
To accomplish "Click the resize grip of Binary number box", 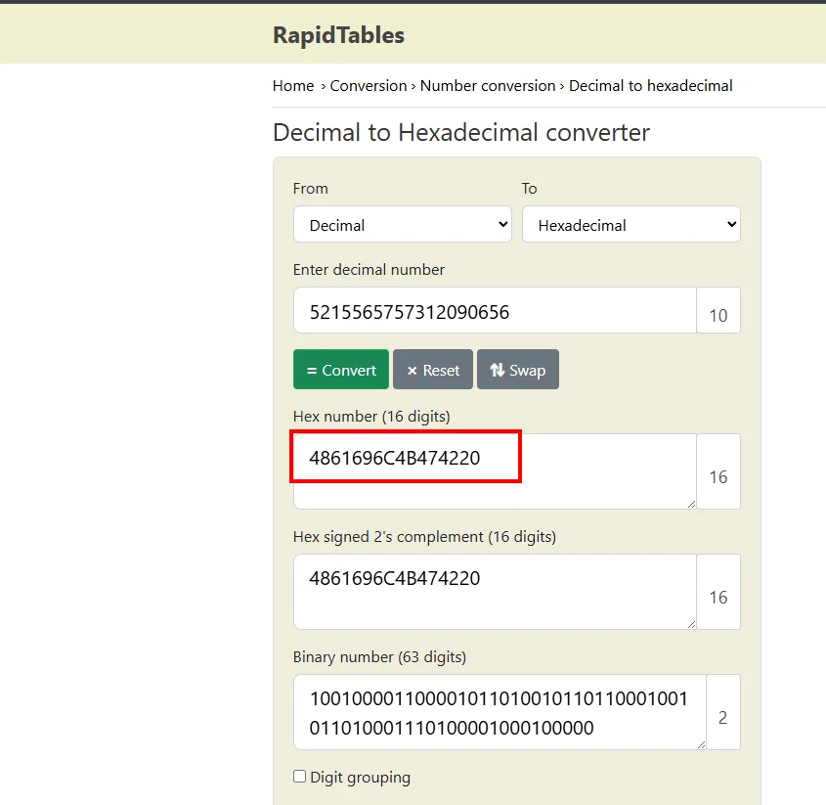I will [x=701, y=744].
